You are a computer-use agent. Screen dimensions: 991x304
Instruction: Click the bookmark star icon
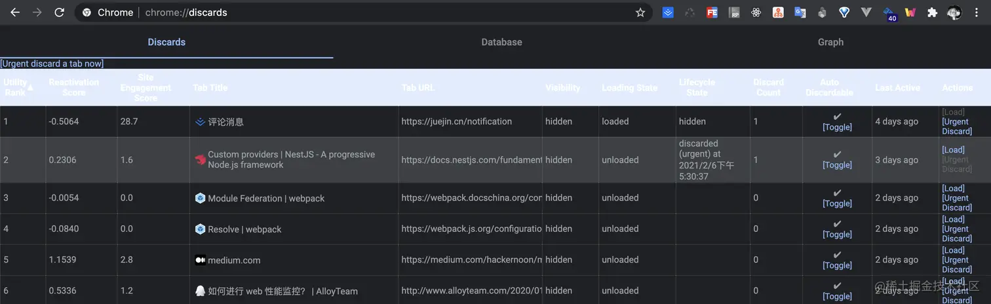(x=640, y=12)
